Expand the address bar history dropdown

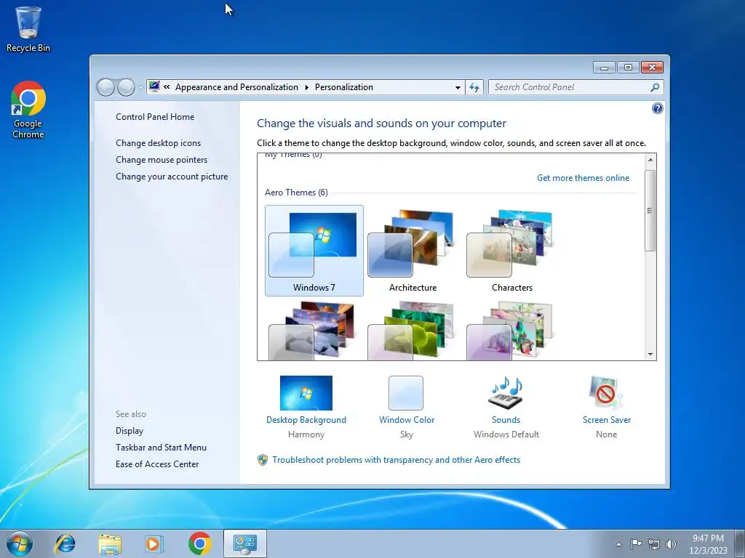tap(458, 87)
